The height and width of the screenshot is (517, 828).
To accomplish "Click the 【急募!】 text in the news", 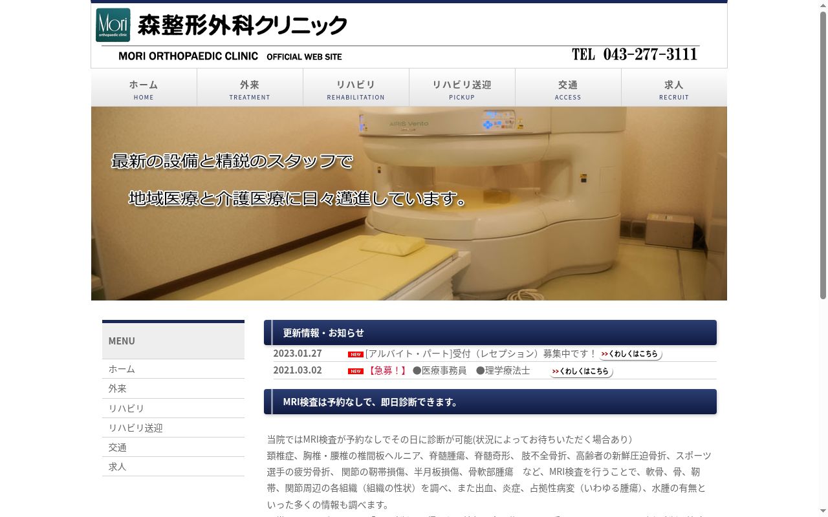I will point(387,370).
